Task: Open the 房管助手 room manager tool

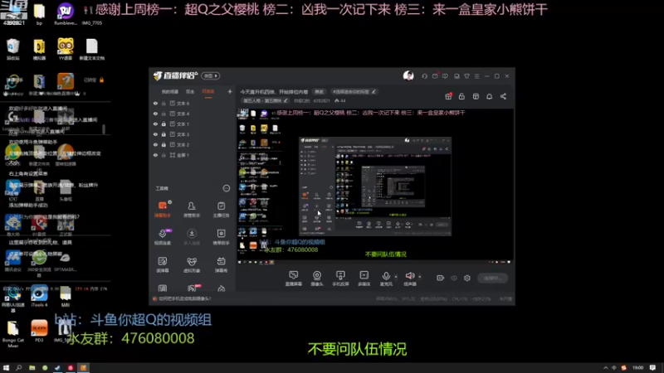Action: pos(192,210)
